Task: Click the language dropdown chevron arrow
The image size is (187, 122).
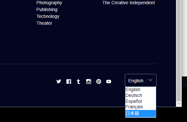Action: tap(150, 80)
